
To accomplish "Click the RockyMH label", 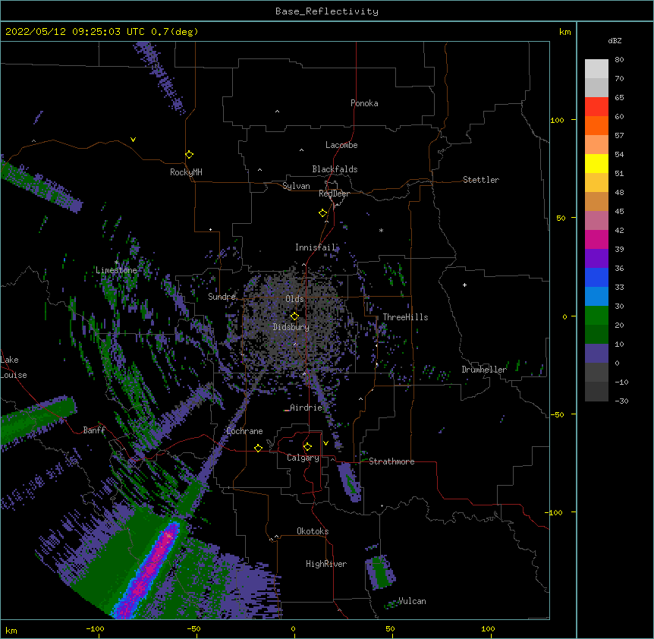I will (x=186, y=172).
